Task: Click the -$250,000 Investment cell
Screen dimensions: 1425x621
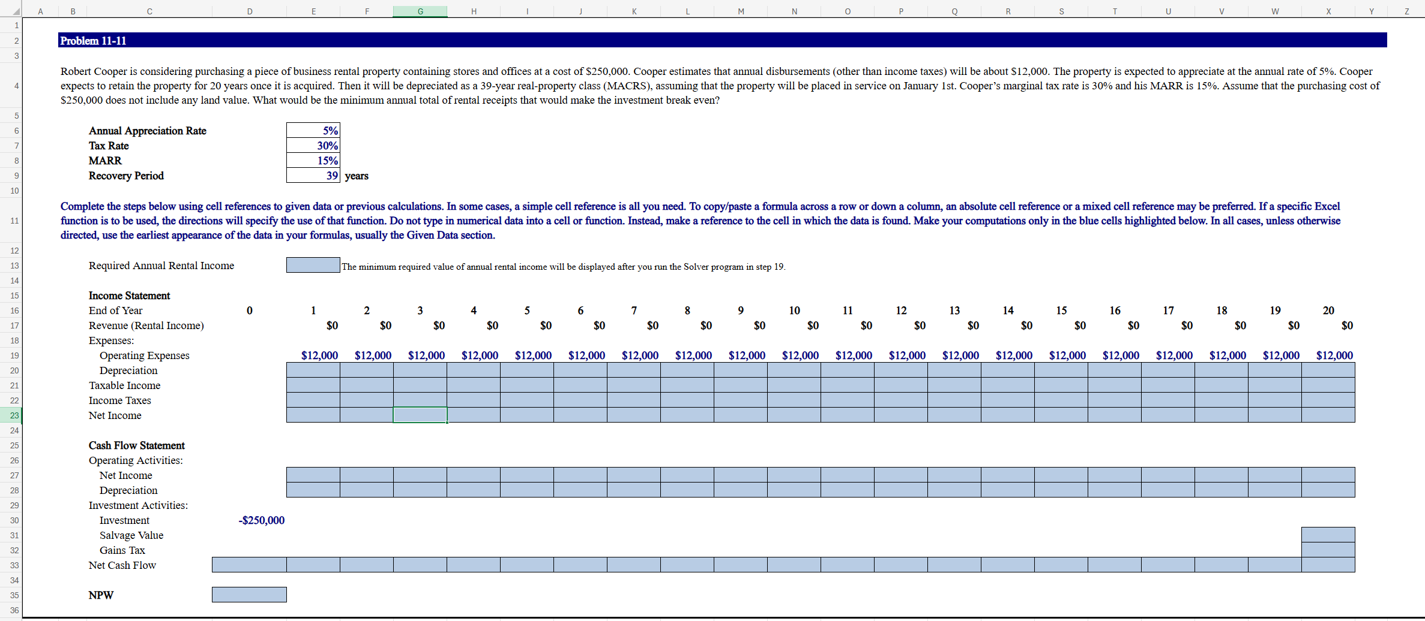Action: click(261, 520)
